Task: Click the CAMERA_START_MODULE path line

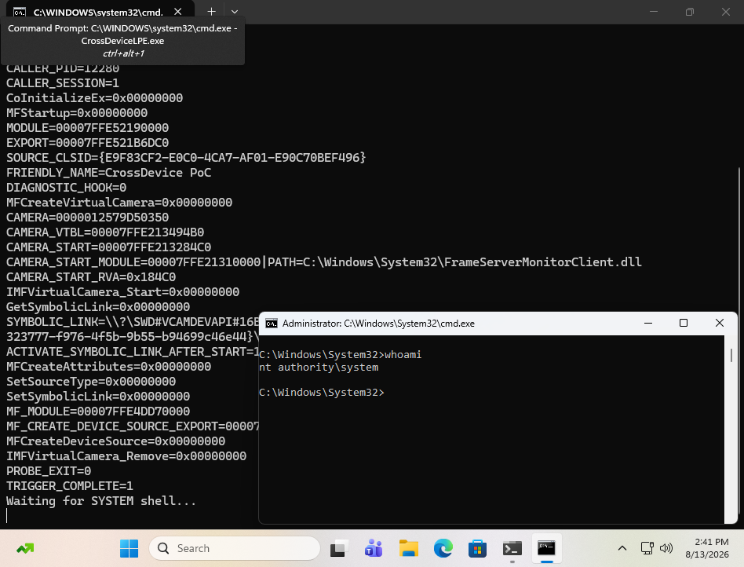Action: point(323,262)
